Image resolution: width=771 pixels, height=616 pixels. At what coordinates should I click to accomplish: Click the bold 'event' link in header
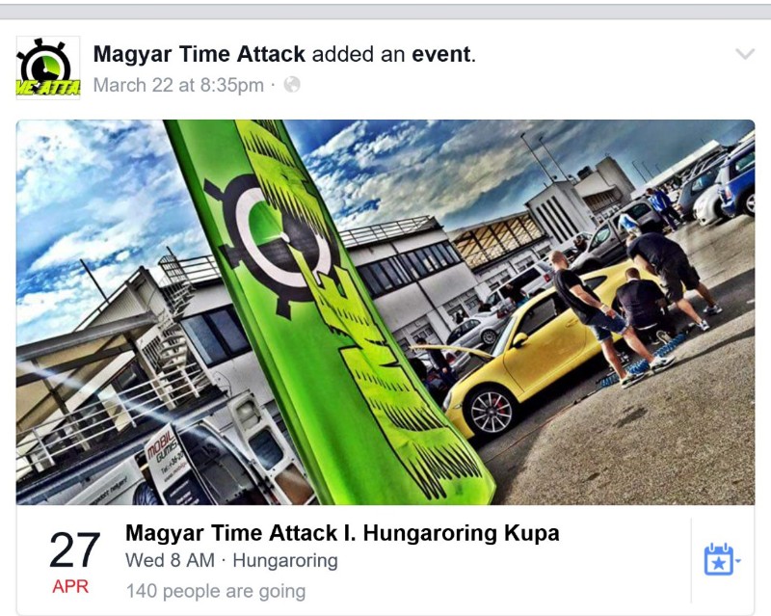pos(441,54)
